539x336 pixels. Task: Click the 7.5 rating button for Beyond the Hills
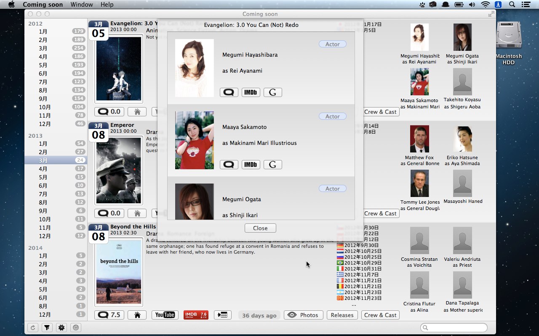coord(109,315)
